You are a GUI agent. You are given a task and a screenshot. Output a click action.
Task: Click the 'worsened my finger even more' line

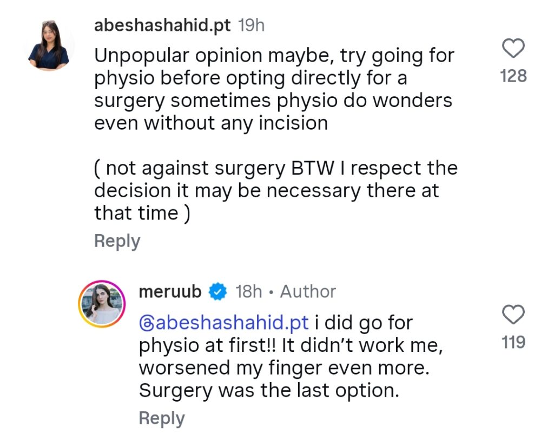pyautogui.click(x=284, y=368)
